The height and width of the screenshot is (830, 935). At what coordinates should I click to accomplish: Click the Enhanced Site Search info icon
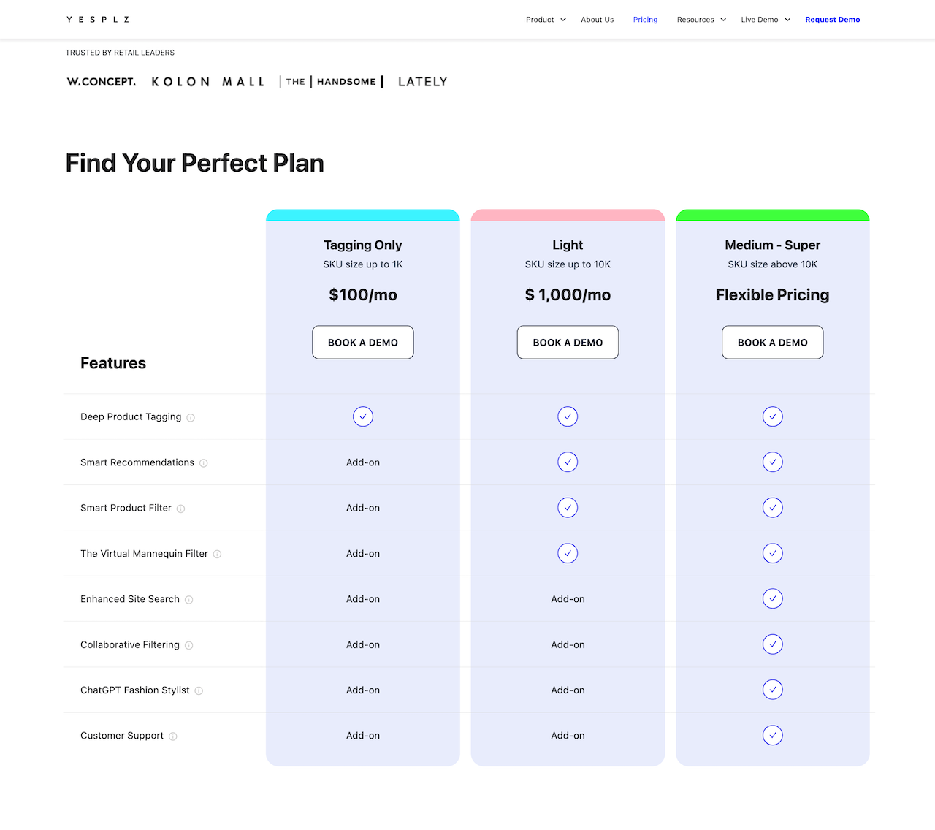point(188,599)
